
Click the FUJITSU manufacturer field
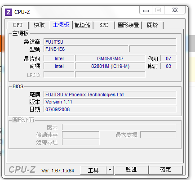click(110, 42)
